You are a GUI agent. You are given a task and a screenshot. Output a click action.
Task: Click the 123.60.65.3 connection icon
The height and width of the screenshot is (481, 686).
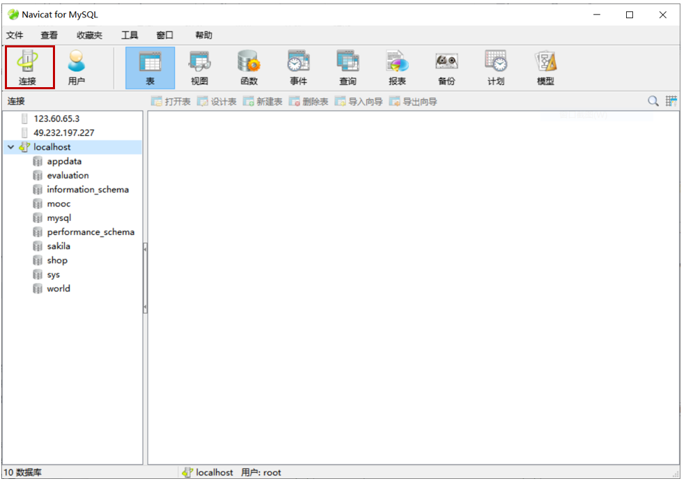(24, 119)
